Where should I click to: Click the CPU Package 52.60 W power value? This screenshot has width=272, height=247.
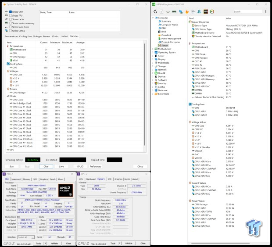click(230, 204)
